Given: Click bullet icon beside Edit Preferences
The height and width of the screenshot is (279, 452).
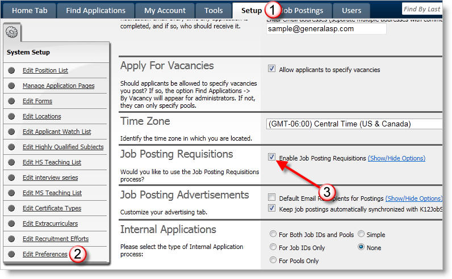Looking at the screenshot, I should [x=11, y=254].
